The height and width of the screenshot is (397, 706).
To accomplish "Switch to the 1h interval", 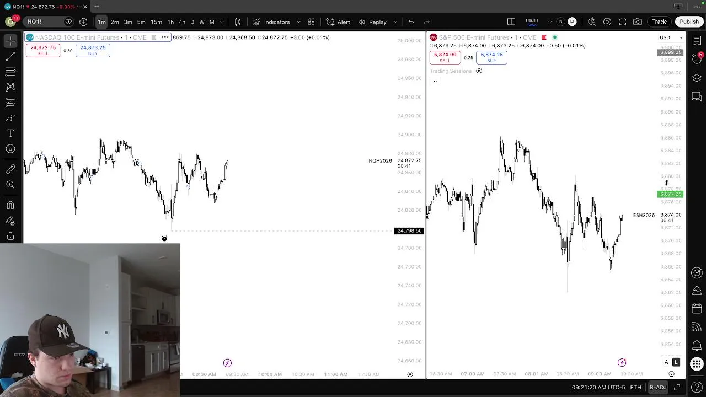I will click(x=170, y=22).
